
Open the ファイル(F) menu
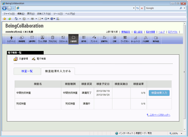(9, 14)
